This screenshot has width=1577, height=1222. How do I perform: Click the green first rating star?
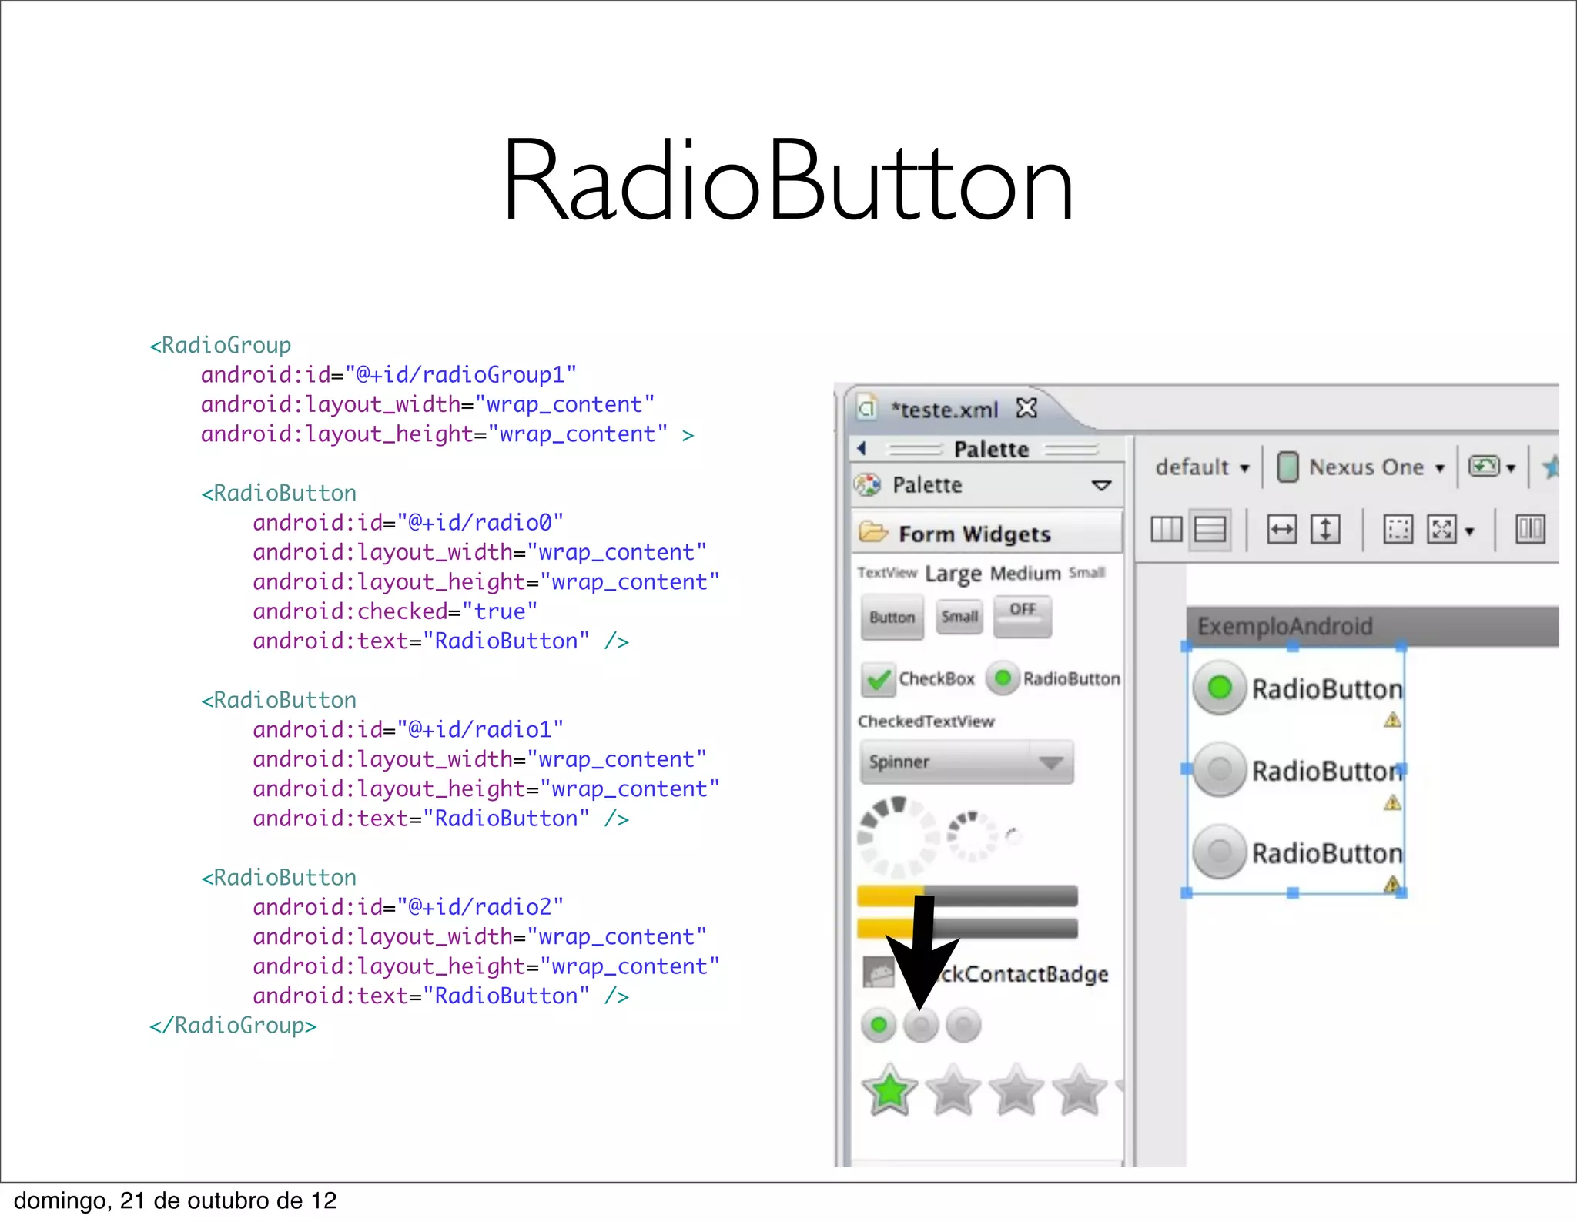(x=889, y=1090)
